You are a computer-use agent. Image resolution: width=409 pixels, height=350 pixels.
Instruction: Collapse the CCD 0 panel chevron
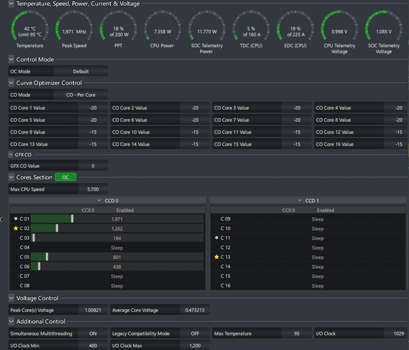(99, 201)
